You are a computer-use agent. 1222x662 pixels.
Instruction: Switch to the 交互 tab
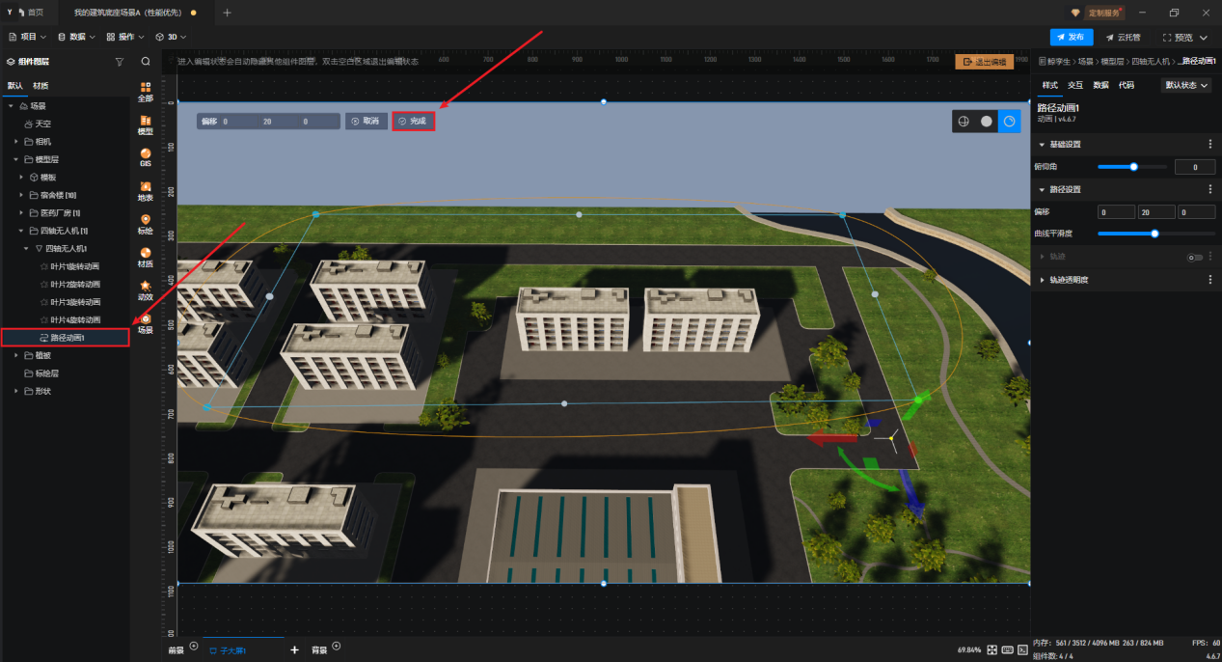click(x=1075, y=85)
